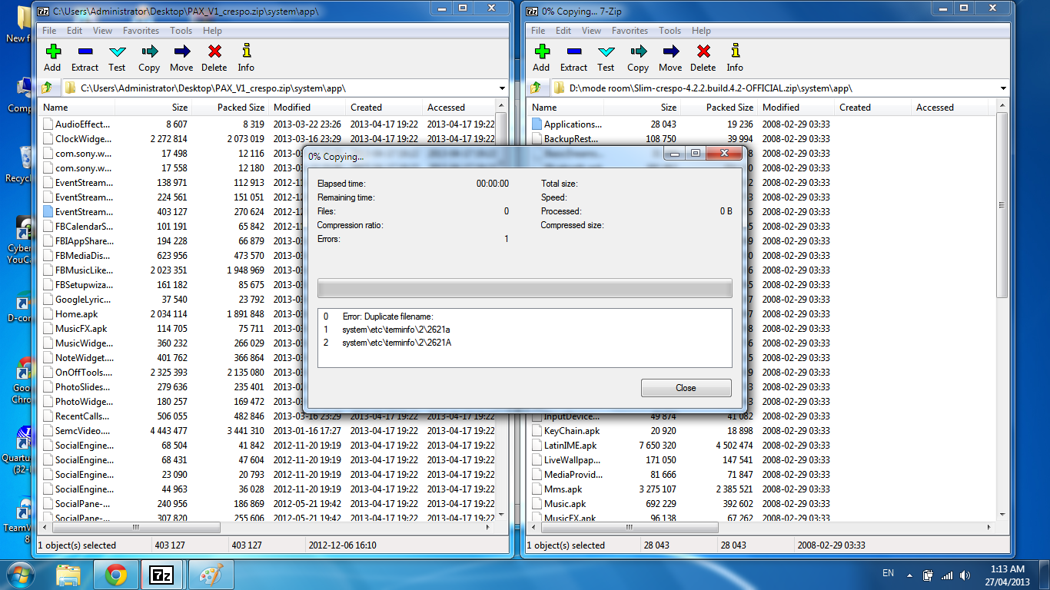Image resolution: width=1050 pixels, height=590 pixels.
Task: Click Info icon in left 7-Zip window
Action: pos(246,58)
